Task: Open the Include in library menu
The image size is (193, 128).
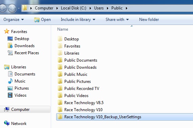Action: coord(78,20)
